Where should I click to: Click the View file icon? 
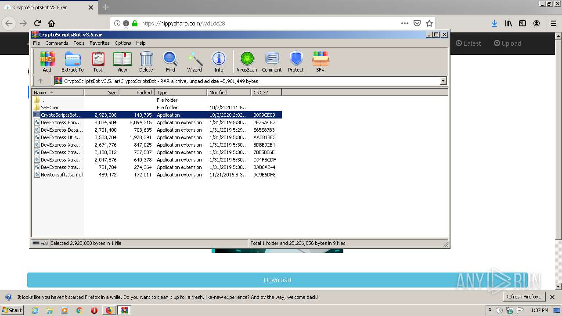122,61
